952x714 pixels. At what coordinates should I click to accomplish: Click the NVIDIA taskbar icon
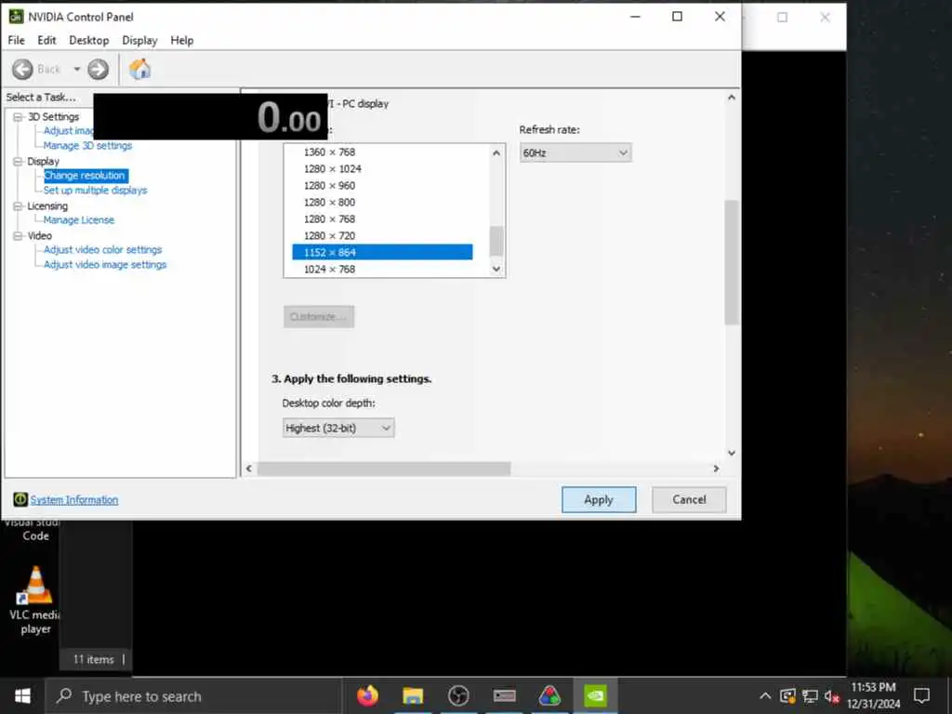pyautogui.click(x=595, y=695)
